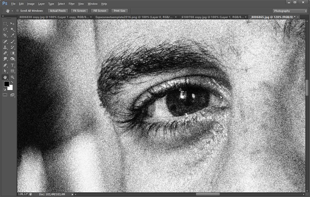310x197 pixels.
Task: Switch to _6100708 copy.jpg tab
Action: pos(212,17)
